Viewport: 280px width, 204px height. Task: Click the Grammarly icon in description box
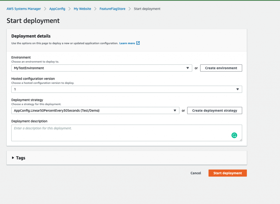(234, 135)
